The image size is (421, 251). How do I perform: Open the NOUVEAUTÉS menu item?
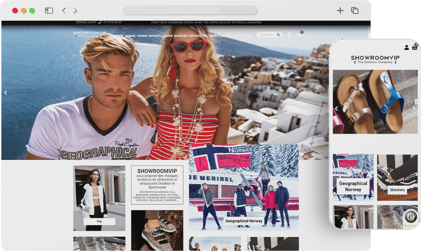tap(198, 36)
